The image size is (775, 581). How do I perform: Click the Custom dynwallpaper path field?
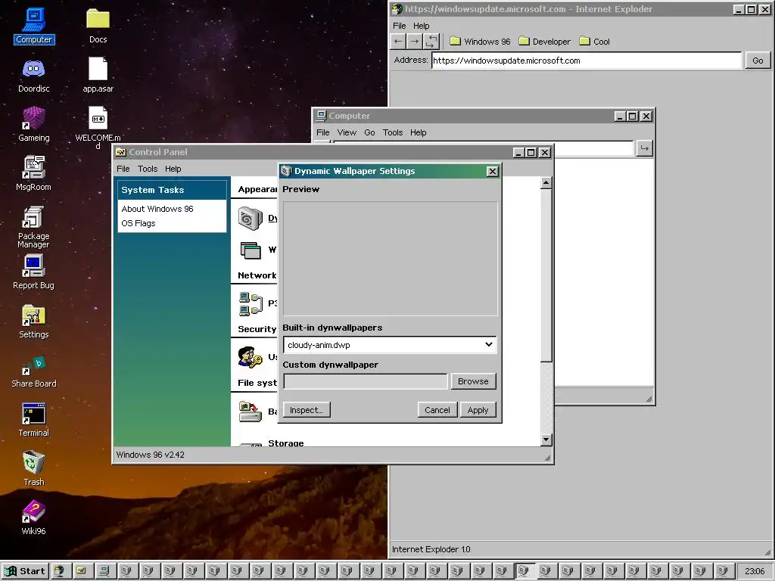pos(366,381)
